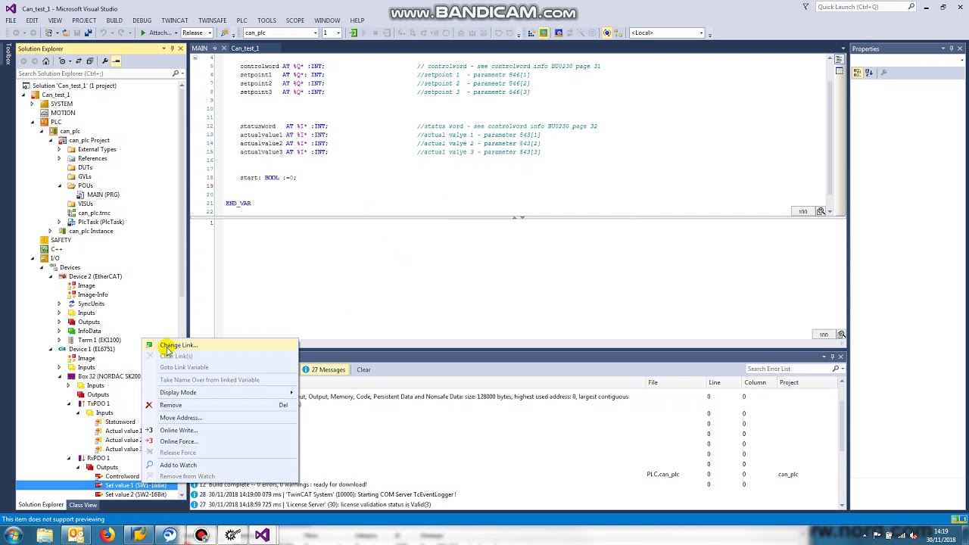Image resolution: width=969 pixels, height=545 pixels.
Task: Open the PLC menu
Action: coord(241,20)
